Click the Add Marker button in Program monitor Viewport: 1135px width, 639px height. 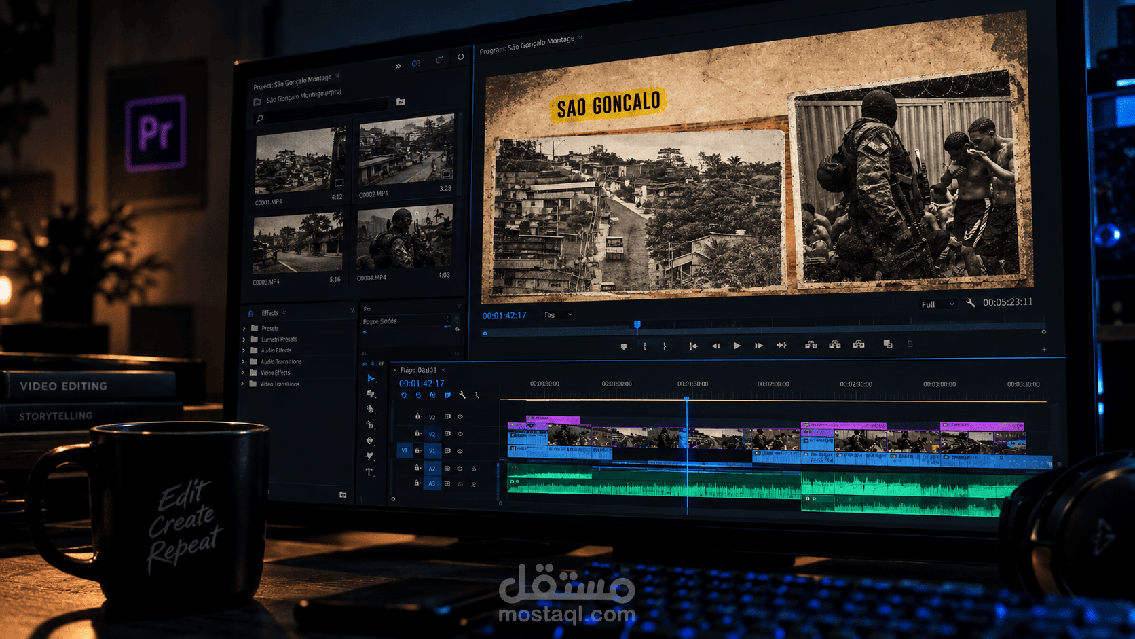pyautogui.click(x=624, y=347)
